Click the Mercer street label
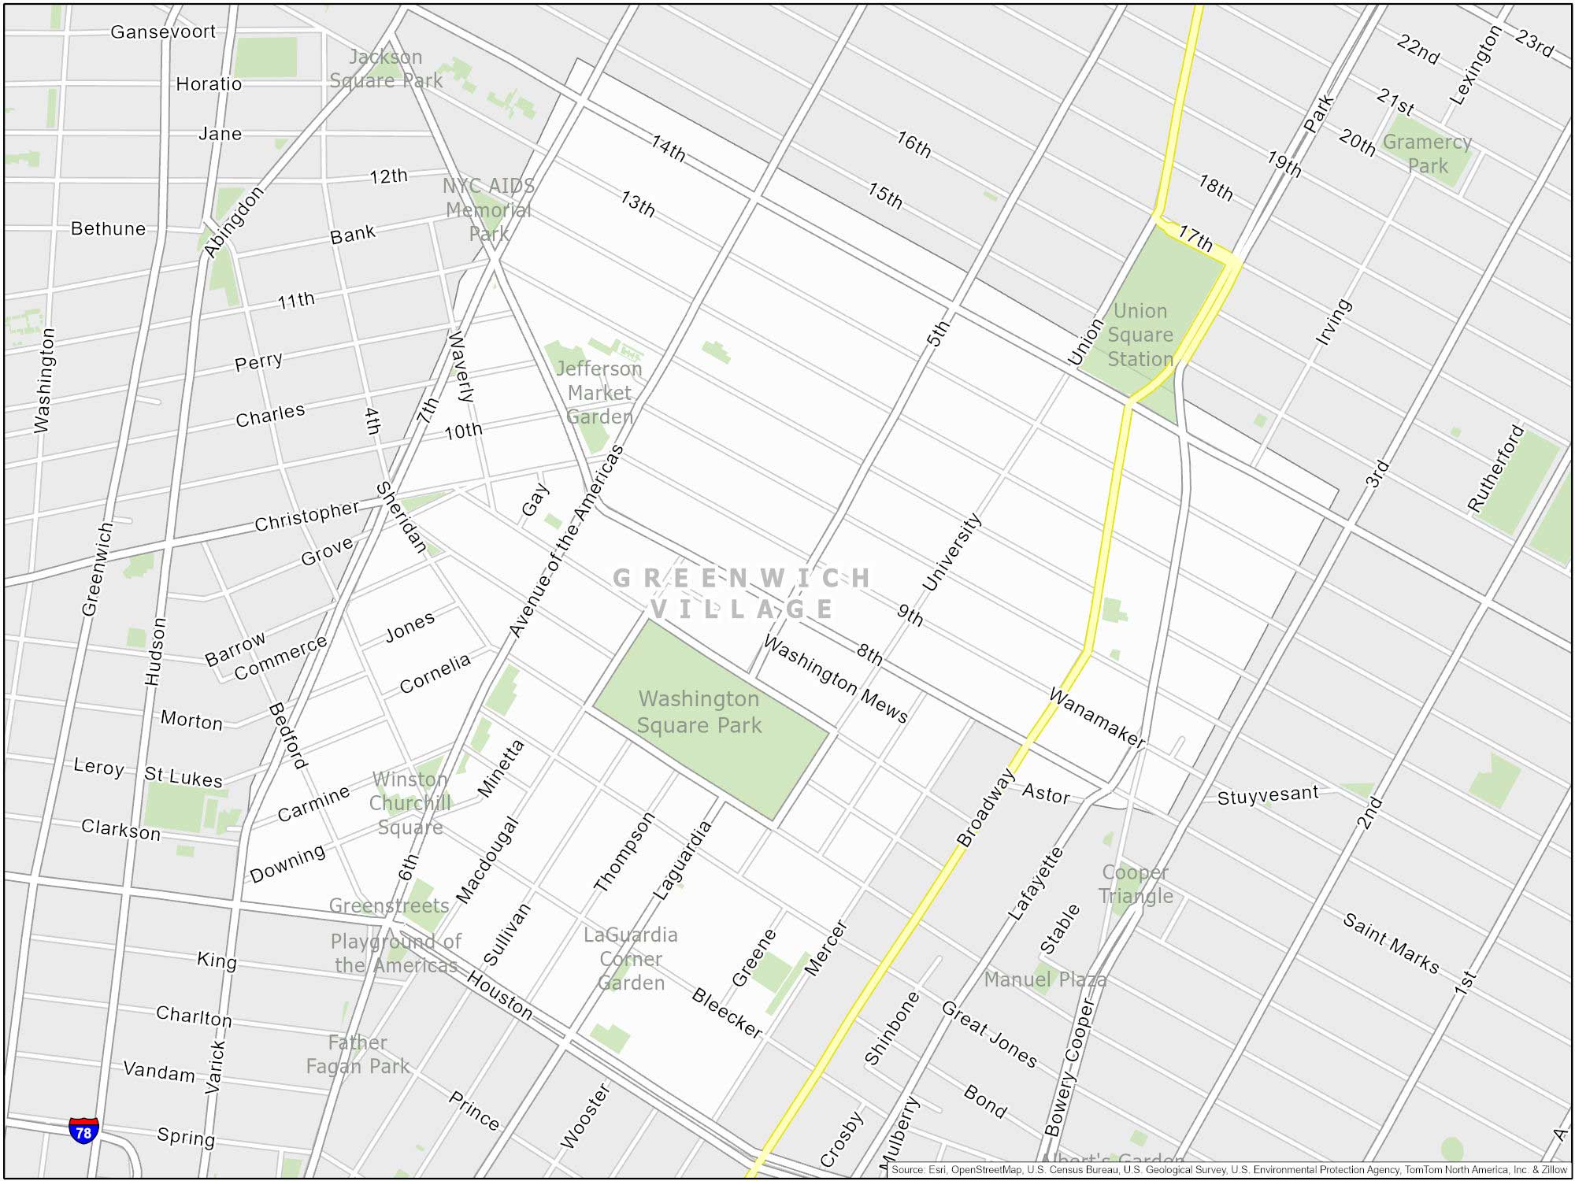Screen dimensions: 1575x1181 825,948
